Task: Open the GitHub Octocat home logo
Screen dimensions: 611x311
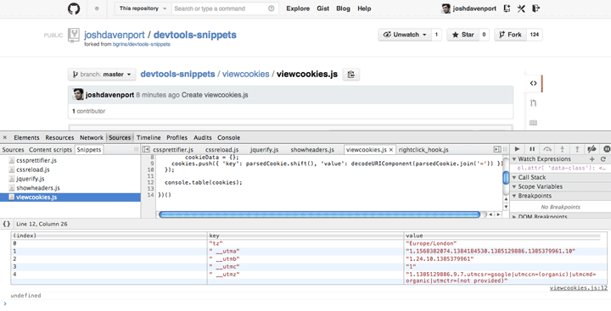Action: point(74,8)
